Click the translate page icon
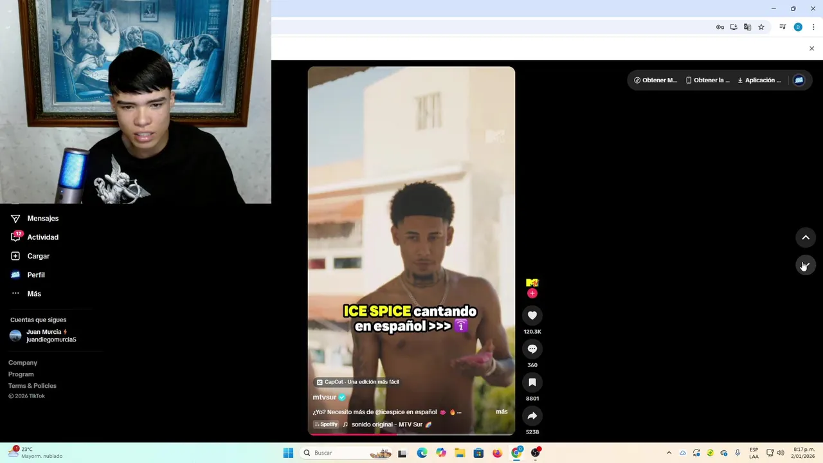823x463 pixels. pyautogui.click(x=747, y=27)
